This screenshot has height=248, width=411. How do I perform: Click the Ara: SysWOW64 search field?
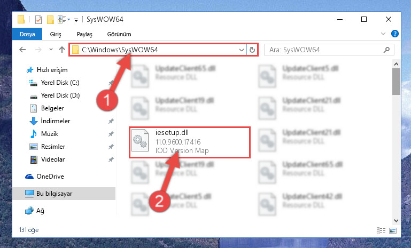[x=324, y=50]
